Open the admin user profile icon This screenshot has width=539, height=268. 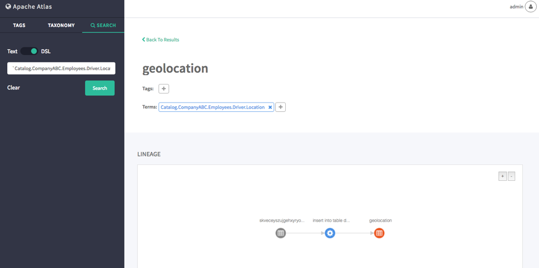pyautogui.click(x=530, y=7)
